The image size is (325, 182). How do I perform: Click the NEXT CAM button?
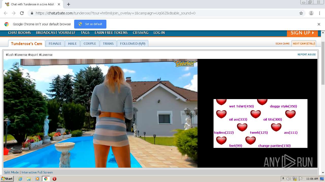click(304, 43)
